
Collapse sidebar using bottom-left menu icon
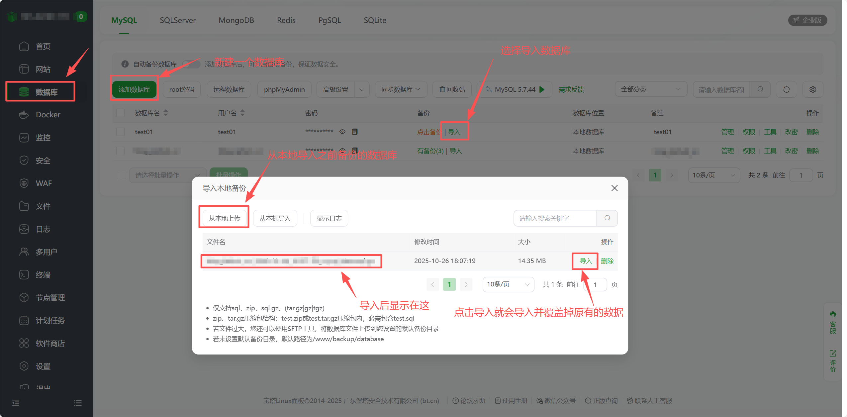pyautogui.click(x=16, y=403)
